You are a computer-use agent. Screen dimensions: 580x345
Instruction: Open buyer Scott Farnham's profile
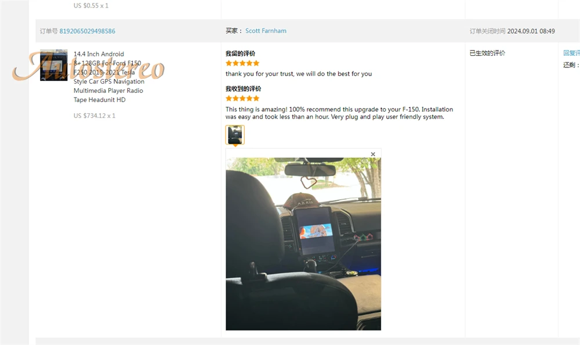266,31
